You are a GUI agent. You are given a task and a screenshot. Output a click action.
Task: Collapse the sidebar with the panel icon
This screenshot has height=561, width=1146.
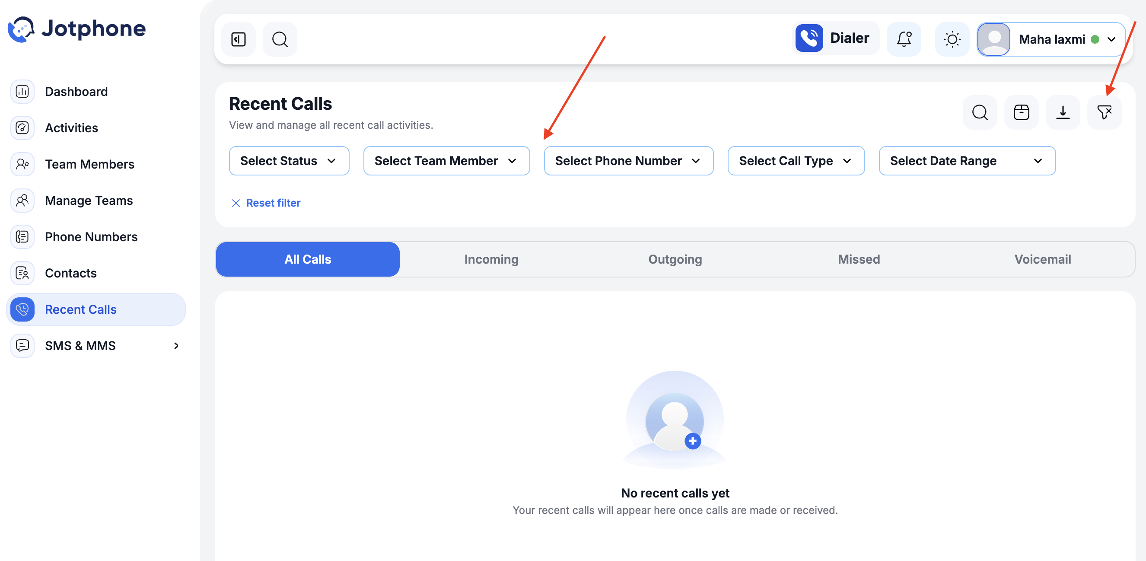click(239, 39)
